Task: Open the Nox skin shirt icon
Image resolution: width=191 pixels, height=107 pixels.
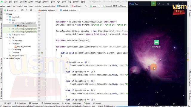Action: coord(158,4)
